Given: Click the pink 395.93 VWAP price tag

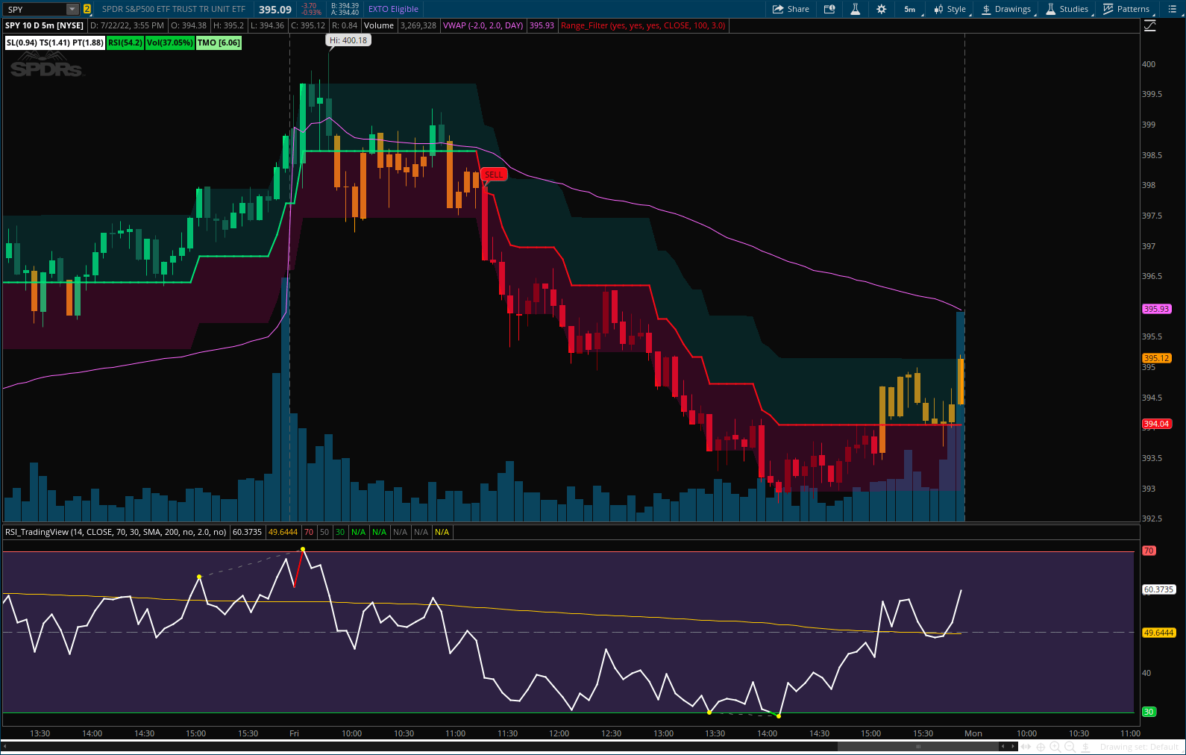Looking at the screenshot, I should pyautogui.click(x=1157, y=309).
